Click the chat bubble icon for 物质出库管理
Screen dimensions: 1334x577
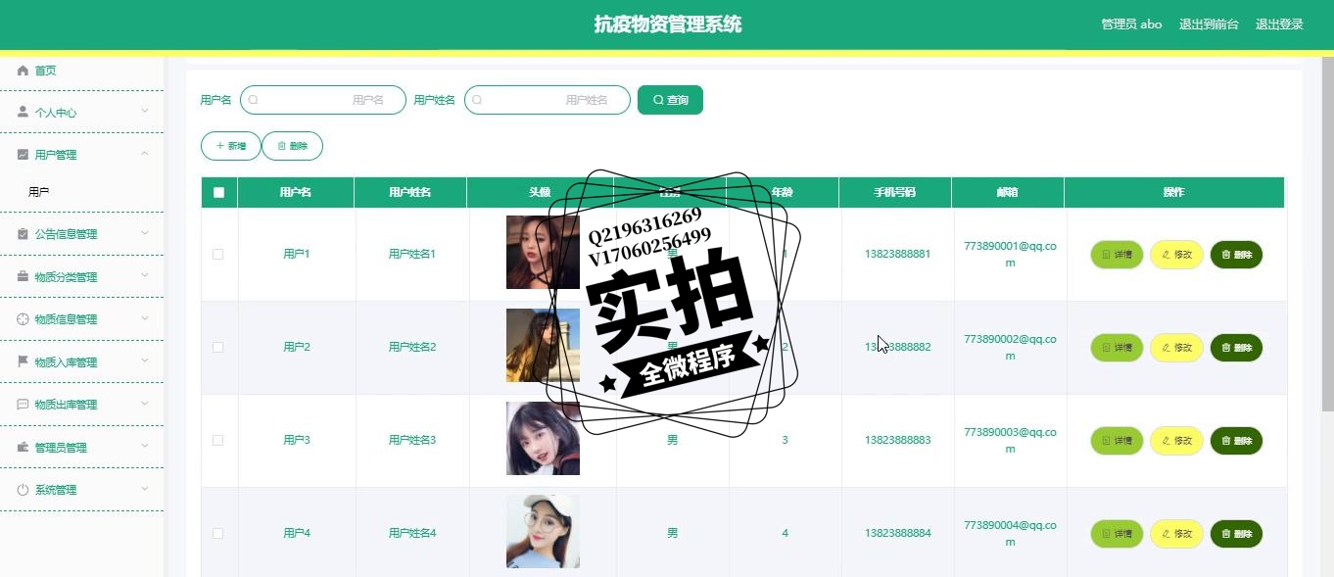tap(24, 404)
